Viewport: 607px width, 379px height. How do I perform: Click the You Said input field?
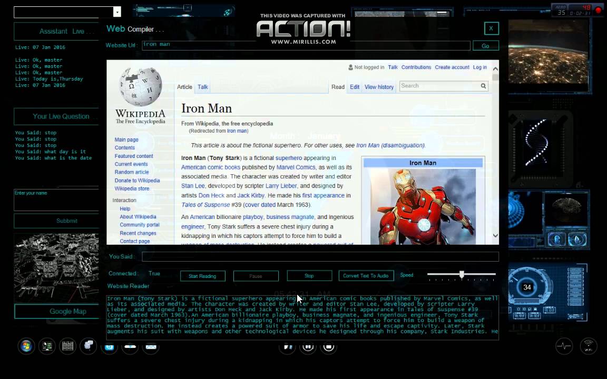pyautogui.click(x=320, y=256)
